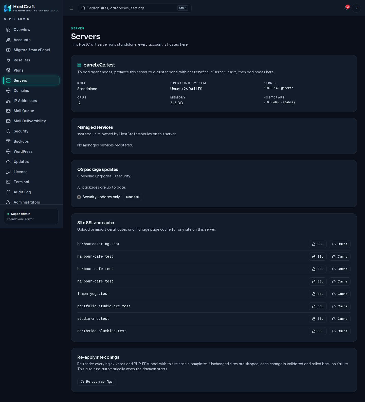Select the Ubuntu 26.04.1 LTS text
The height and width of the screenshot is (402, 365).
pyautogui.click(x=186, y=89)
